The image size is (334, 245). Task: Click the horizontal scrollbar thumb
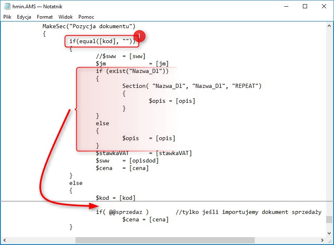coord(165,240)
